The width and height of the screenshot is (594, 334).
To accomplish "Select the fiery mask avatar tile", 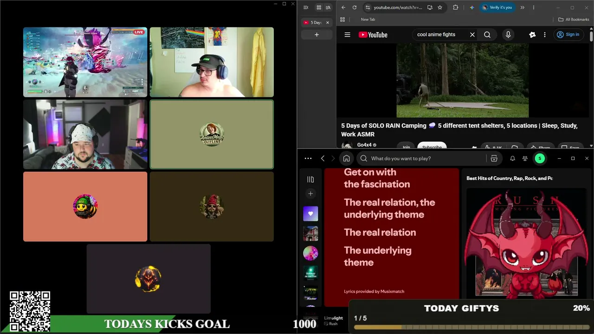I will (148, 279).
